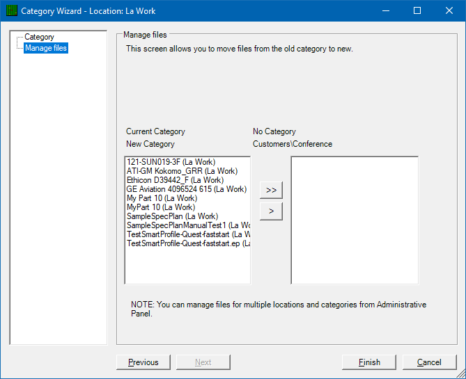Maximize the Category Wizard window

(417, 10)
